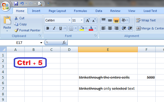Toggle underline formatting

click(60, 28)
